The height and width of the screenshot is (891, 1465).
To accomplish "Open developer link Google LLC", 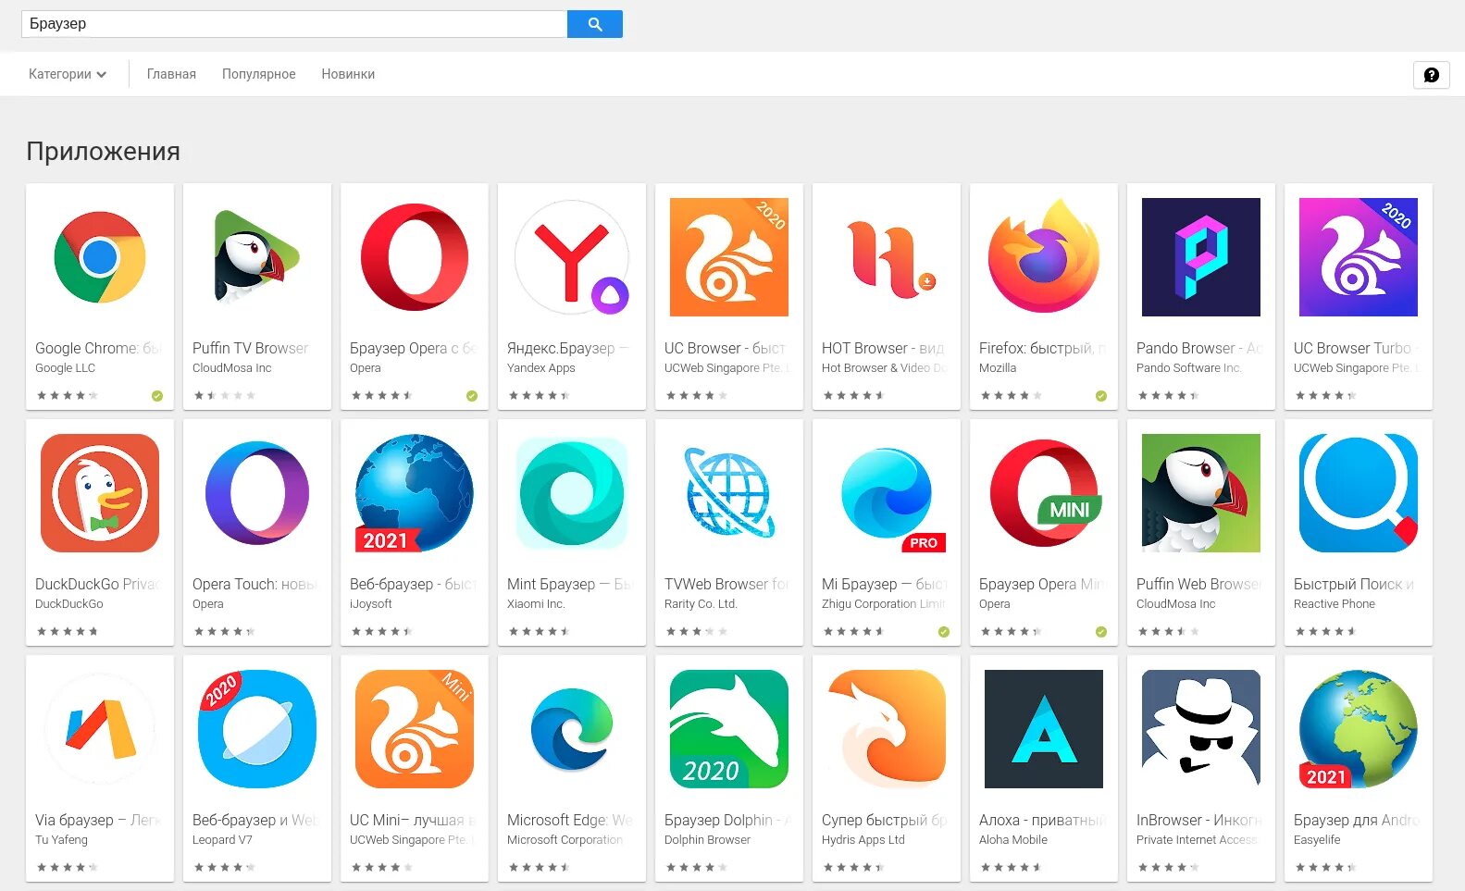I will pos(65,367).
